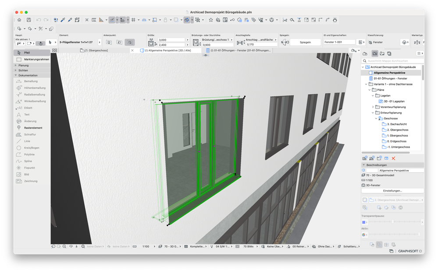Viewport: 438px width, 272px height.
Task: Click the new folder plus icon in navigator
Action: point(379,159)
